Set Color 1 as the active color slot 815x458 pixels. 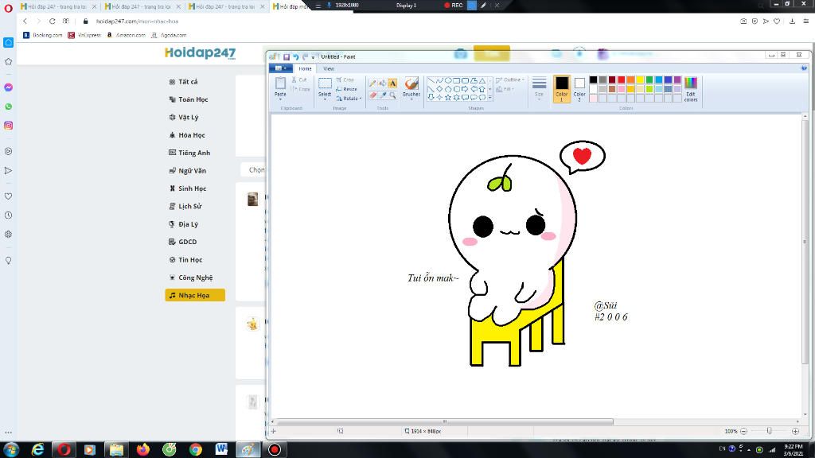point(561,87)
